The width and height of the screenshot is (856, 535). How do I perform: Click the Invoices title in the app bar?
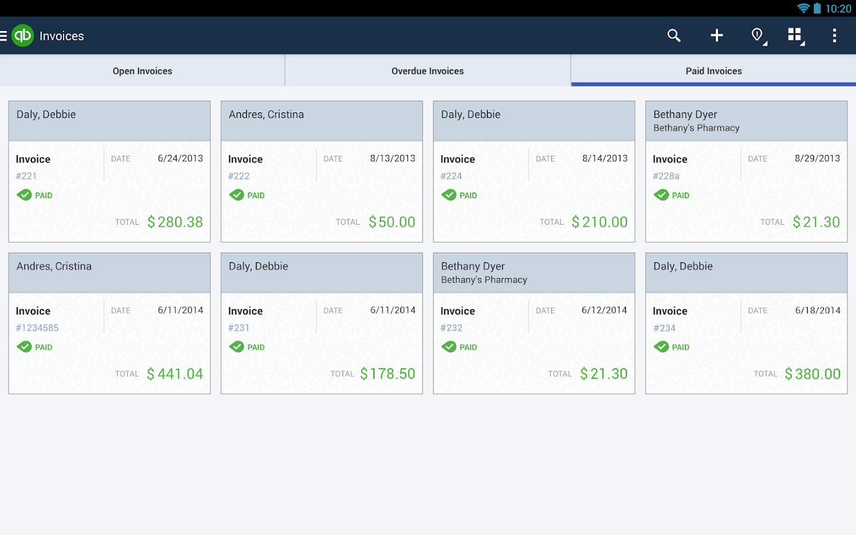coord(62,36)
